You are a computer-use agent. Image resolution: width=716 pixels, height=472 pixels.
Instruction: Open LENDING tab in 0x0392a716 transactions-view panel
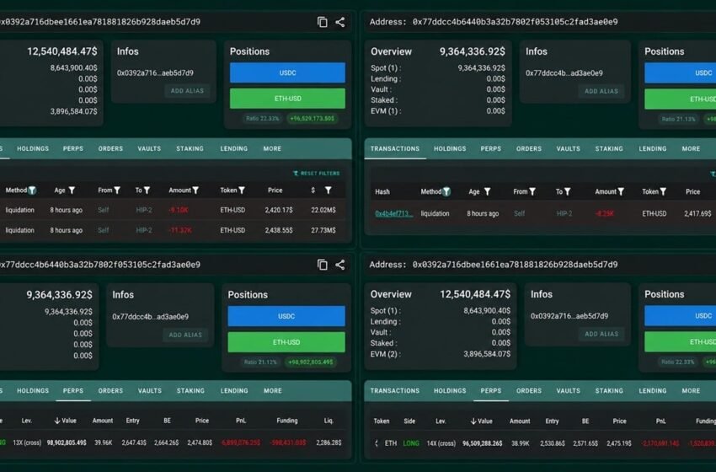click(234, 148)
